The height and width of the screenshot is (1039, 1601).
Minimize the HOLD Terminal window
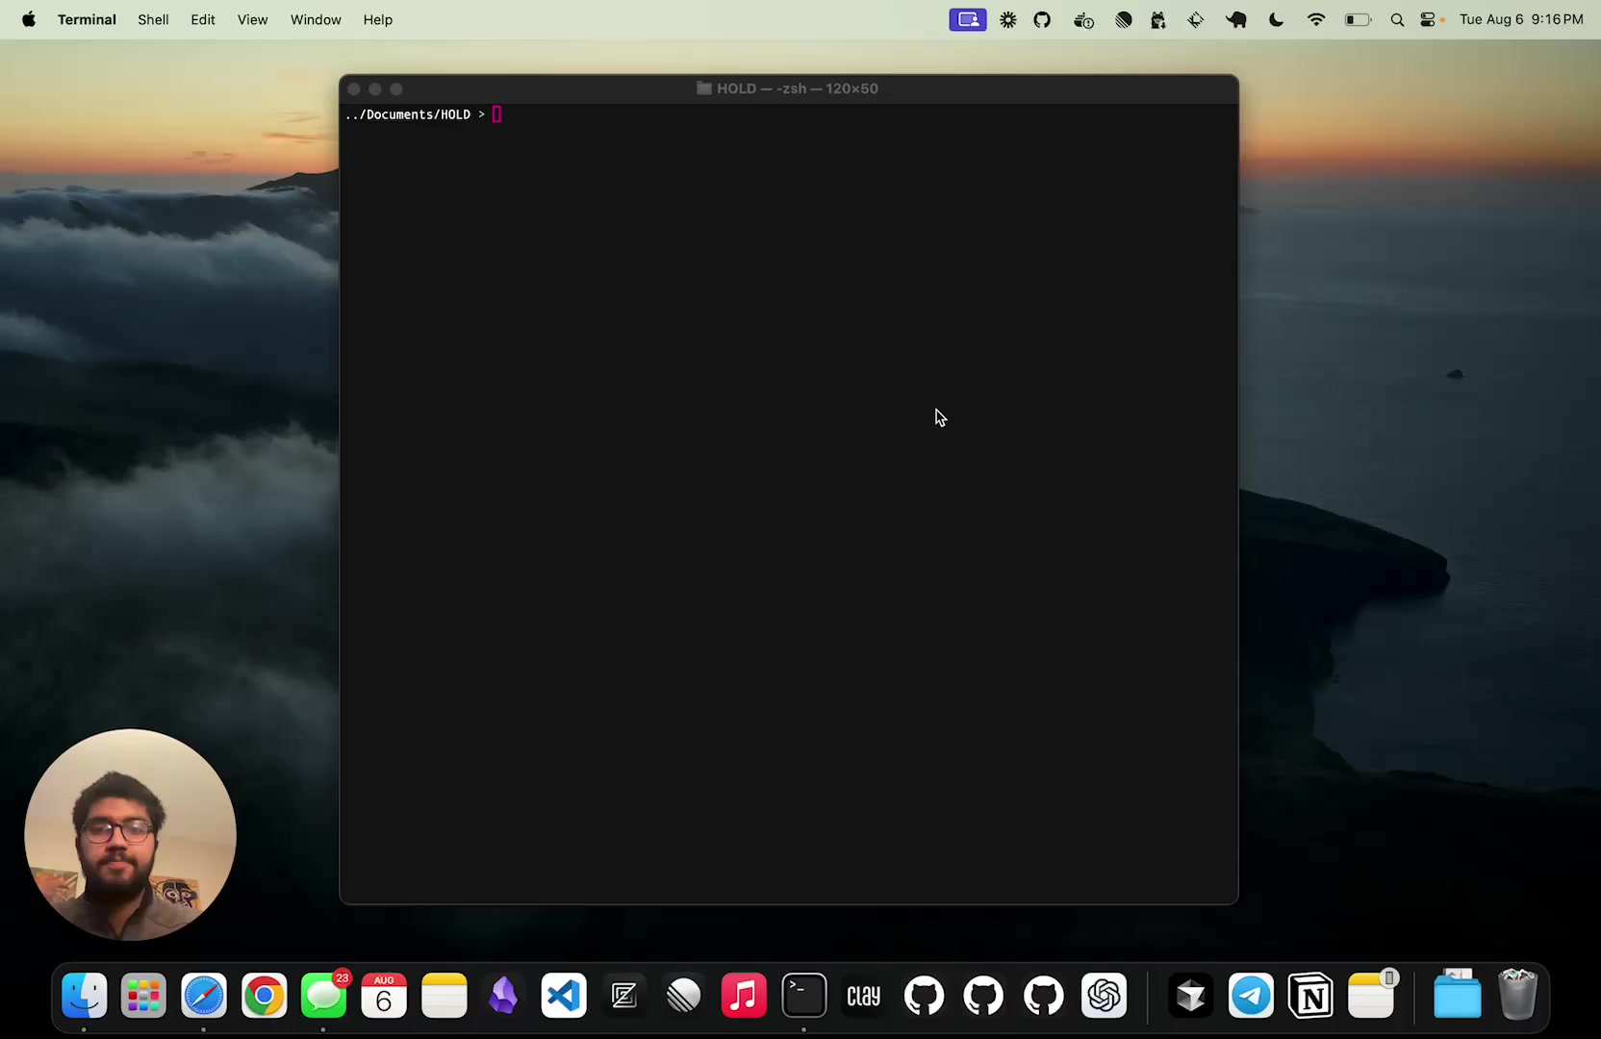point(375,89)
